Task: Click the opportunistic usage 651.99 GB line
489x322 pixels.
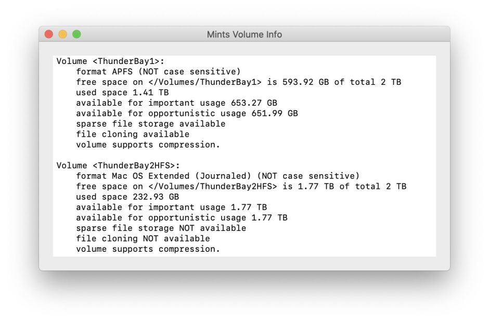Action: click(x=187, y=113)
